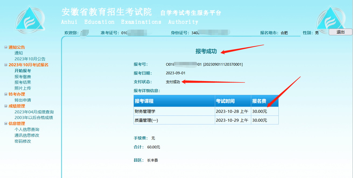The width and height of the screenshot is (353, 178).
Task: Open 2023年10月公告 notice
Action: [30, 59]
